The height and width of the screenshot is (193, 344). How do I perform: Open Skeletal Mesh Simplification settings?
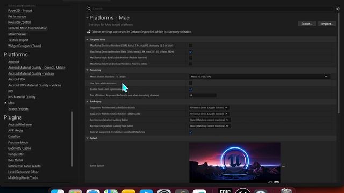pyautogui.click(x=27, y=28)
